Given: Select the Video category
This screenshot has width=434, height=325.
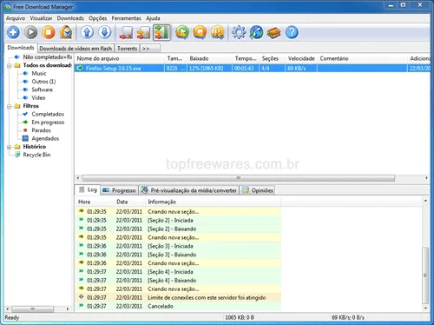Looking at the screenshot, I should click(x=38, y=97).
